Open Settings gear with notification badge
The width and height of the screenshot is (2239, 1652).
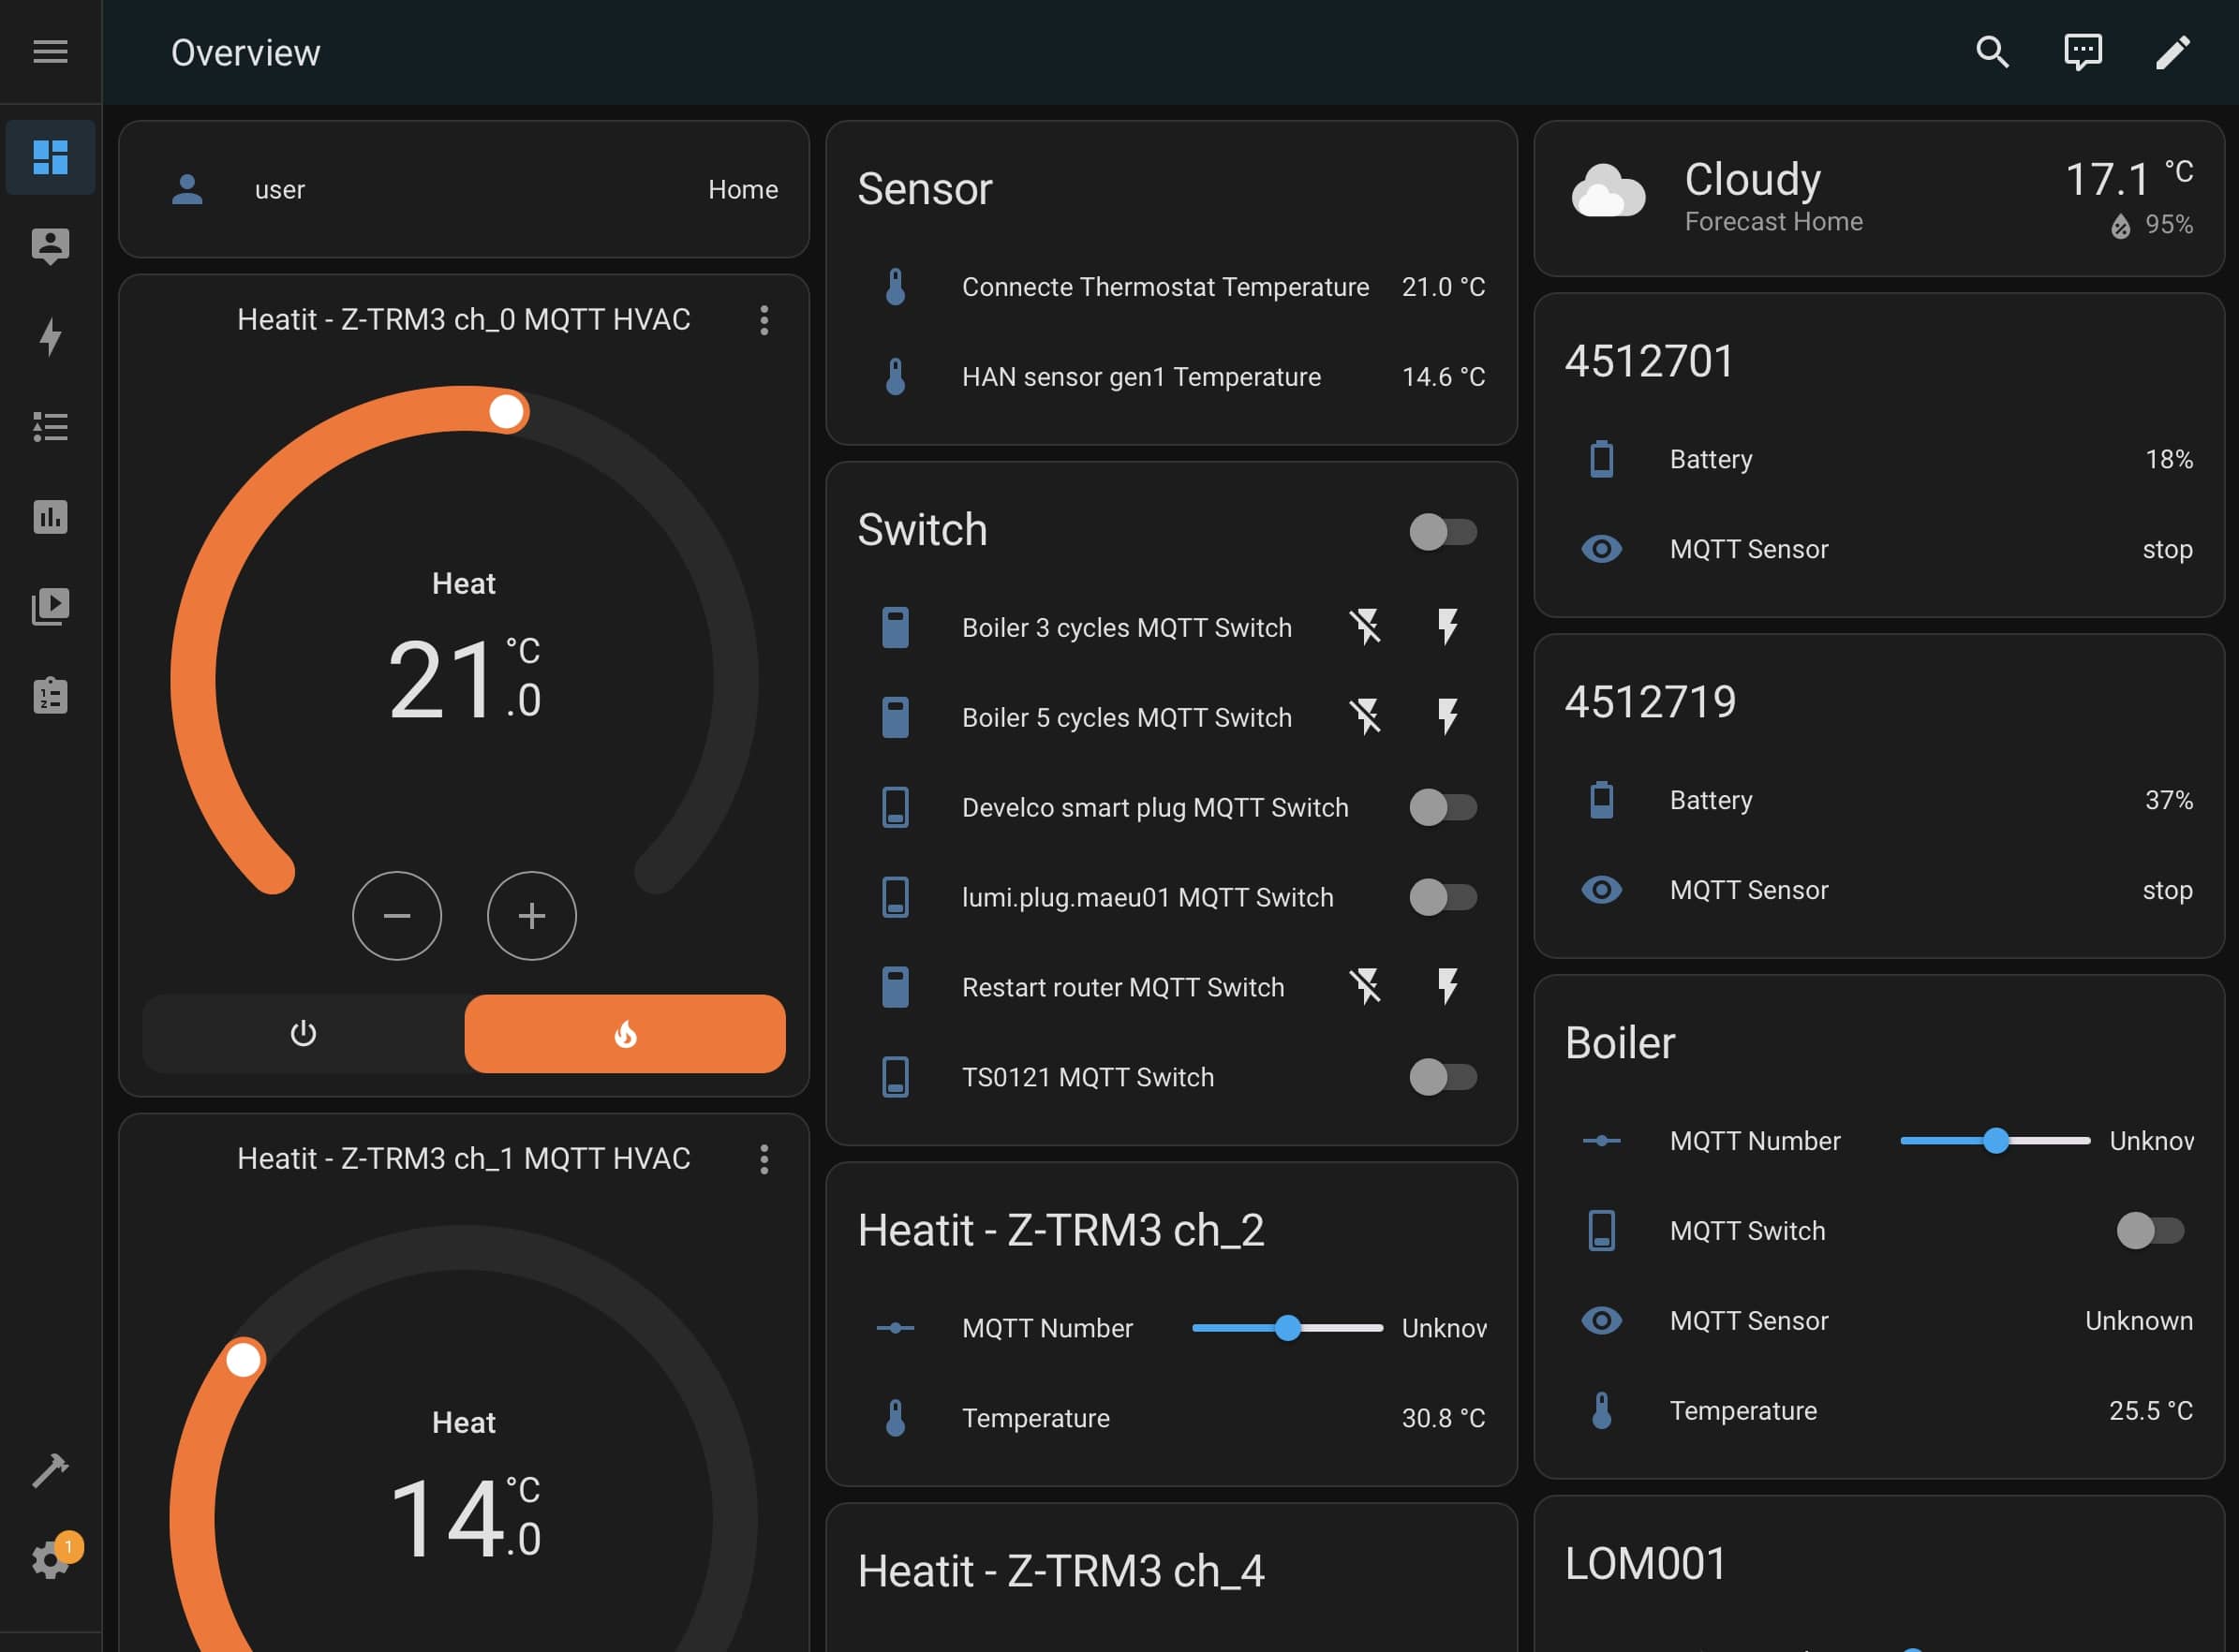point(50,1559)
